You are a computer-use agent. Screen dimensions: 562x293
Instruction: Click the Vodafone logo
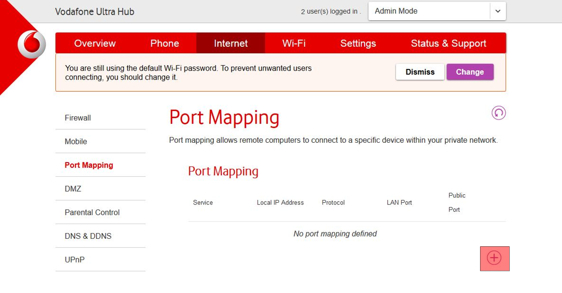click(32, 44)
